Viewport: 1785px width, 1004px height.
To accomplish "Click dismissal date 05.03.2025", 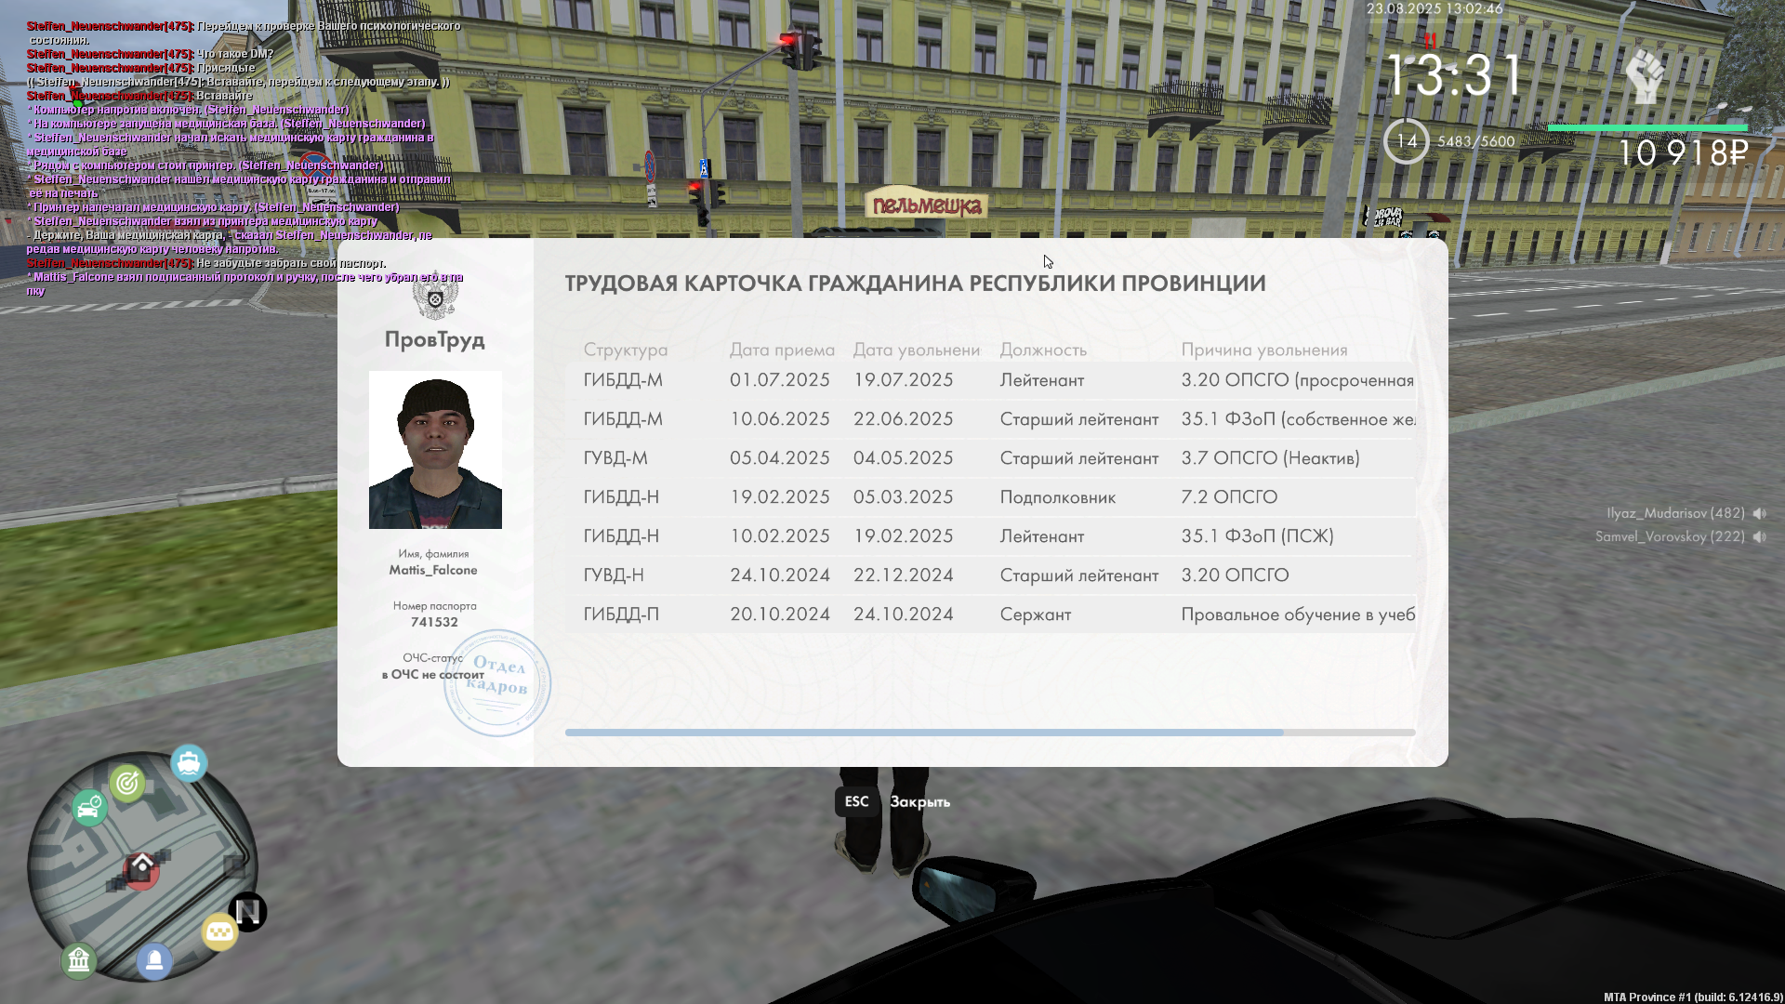I will tap(904, 497).
